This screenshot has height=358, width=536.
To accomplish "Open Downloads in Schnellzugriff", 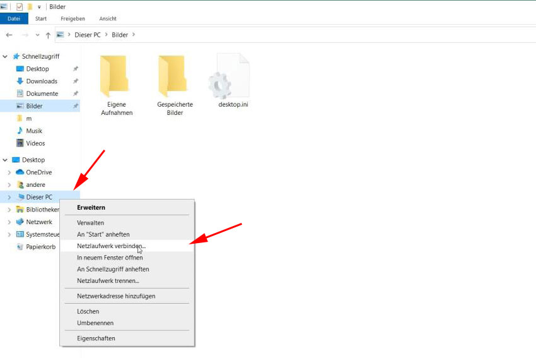I will [42, 81].
